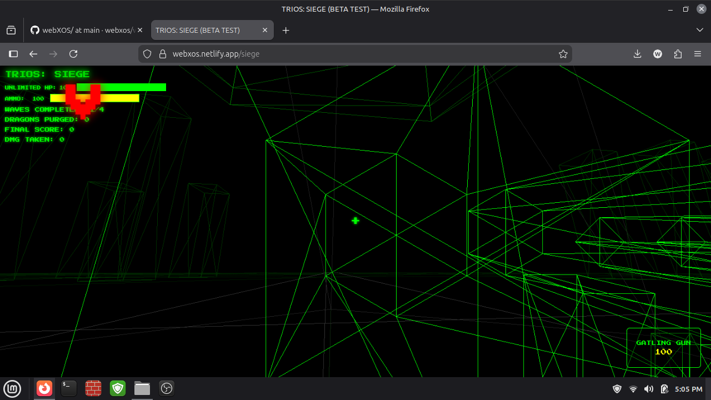This screenshot has width=711, height=400.
Task: Open the Firefox account icon
Action: pyautogui.click(x=658, y=54)
